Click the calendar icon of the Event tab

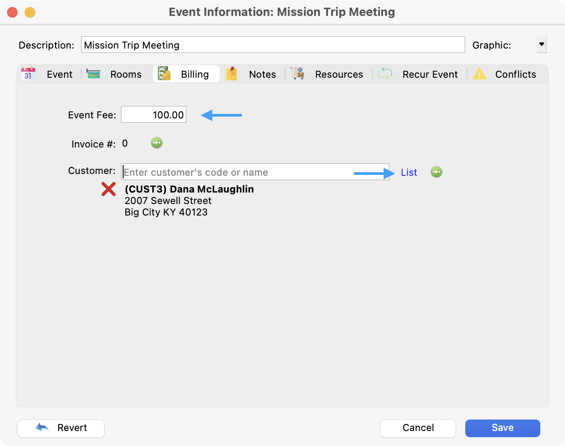[x=28, y=74]
